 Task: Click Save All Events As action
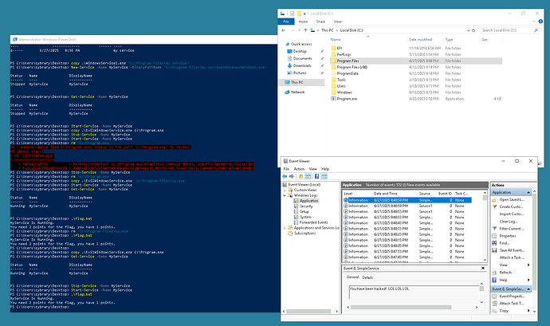click(512, 250)
